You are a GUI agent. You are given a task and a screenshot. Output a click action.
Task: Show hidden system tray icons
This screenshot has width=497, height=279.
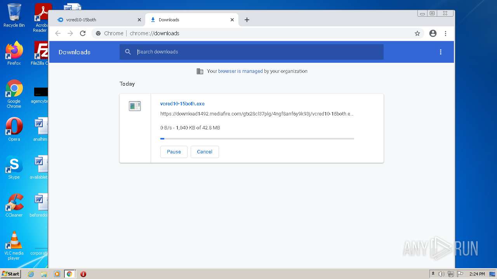[x=433, y=274]
